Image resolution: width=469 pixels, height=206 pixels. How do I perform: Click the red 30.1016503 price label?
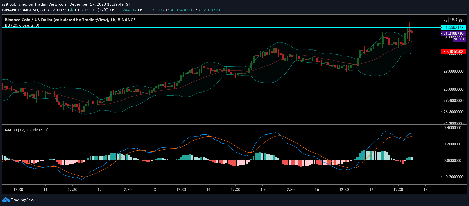pyautogui.click(x=453, y=52)
